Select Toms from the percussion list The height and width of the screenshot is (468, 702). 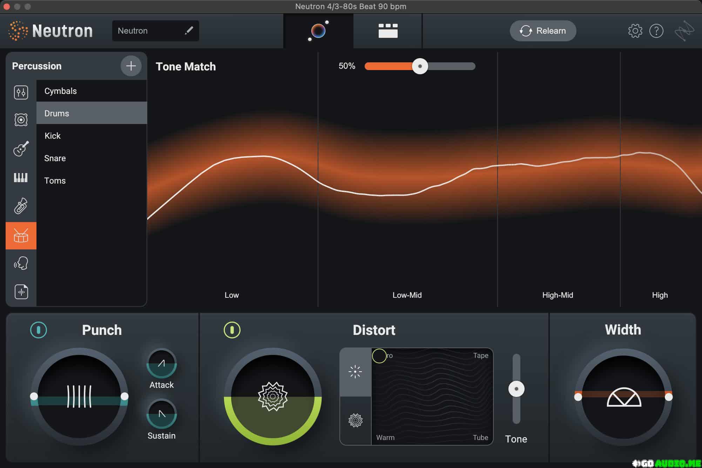click(92, 181)
